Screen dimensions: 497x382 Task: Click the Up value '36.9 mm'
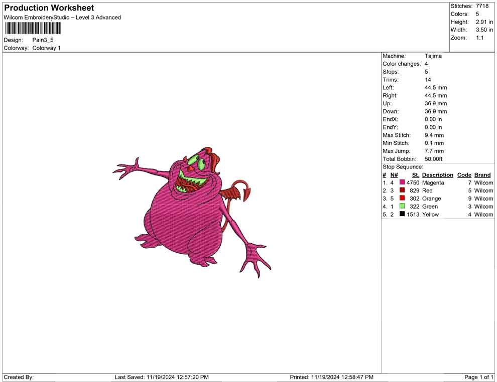click(436, 103)
